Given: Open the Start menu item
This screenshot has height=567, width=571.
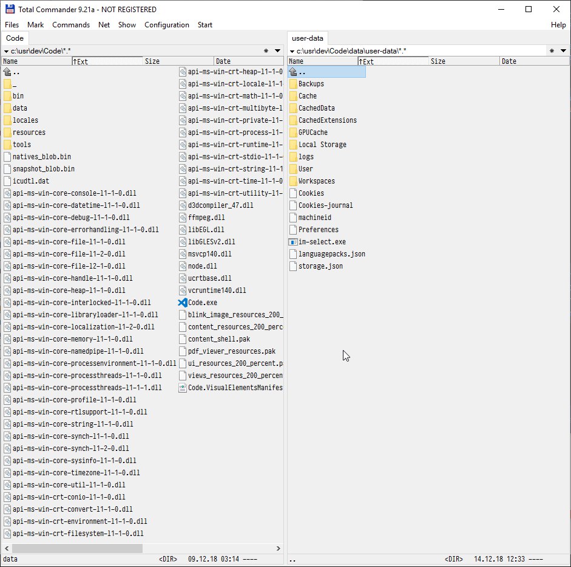Looking at the screenshot, I should 205,25.
